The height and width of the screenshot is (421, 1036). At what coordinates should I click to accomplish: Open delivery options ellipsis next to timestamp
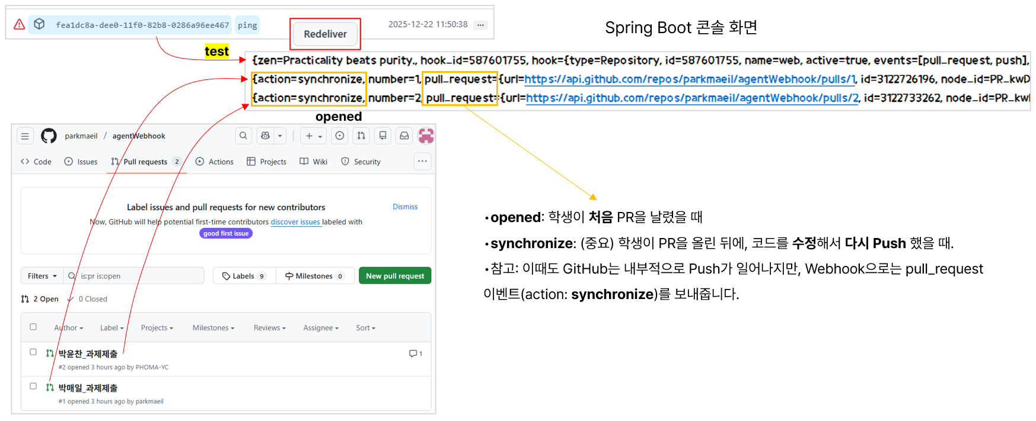point(481,25)
